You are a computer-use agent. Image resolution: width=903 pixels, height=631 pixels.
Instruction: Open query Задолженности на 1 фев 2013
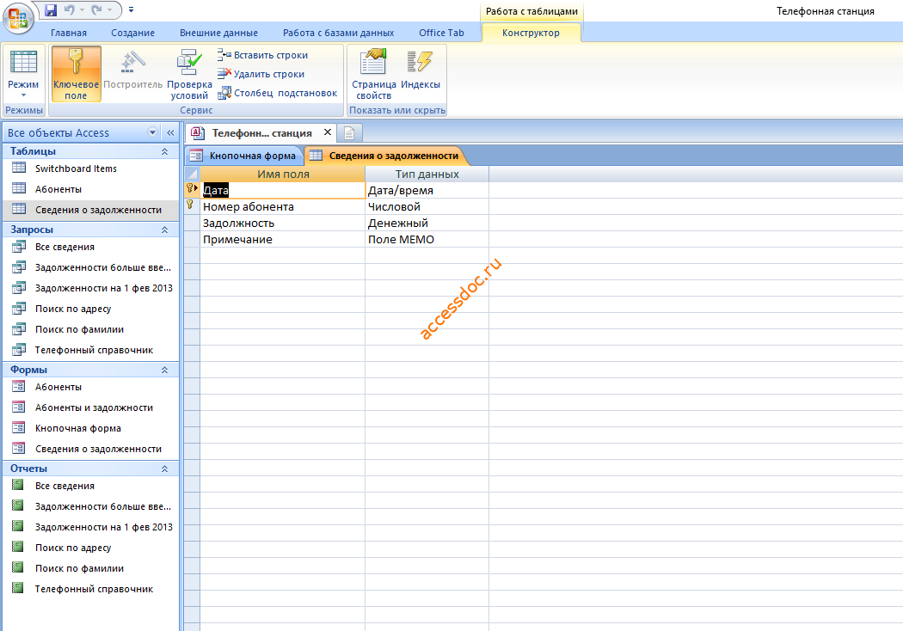[x=91, y=288]
